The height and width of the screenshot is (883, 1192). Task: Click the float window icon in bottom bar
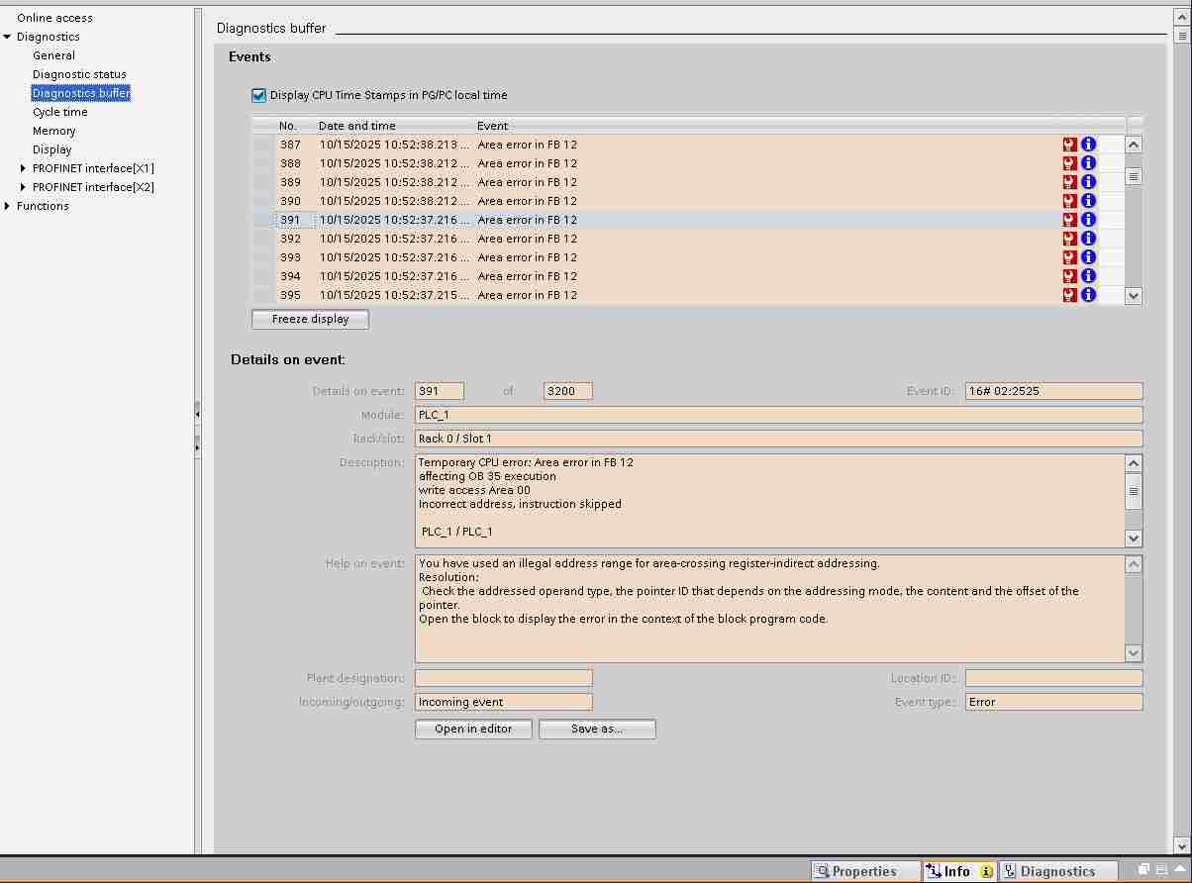pyautogui.click(x=1143, y=870)
